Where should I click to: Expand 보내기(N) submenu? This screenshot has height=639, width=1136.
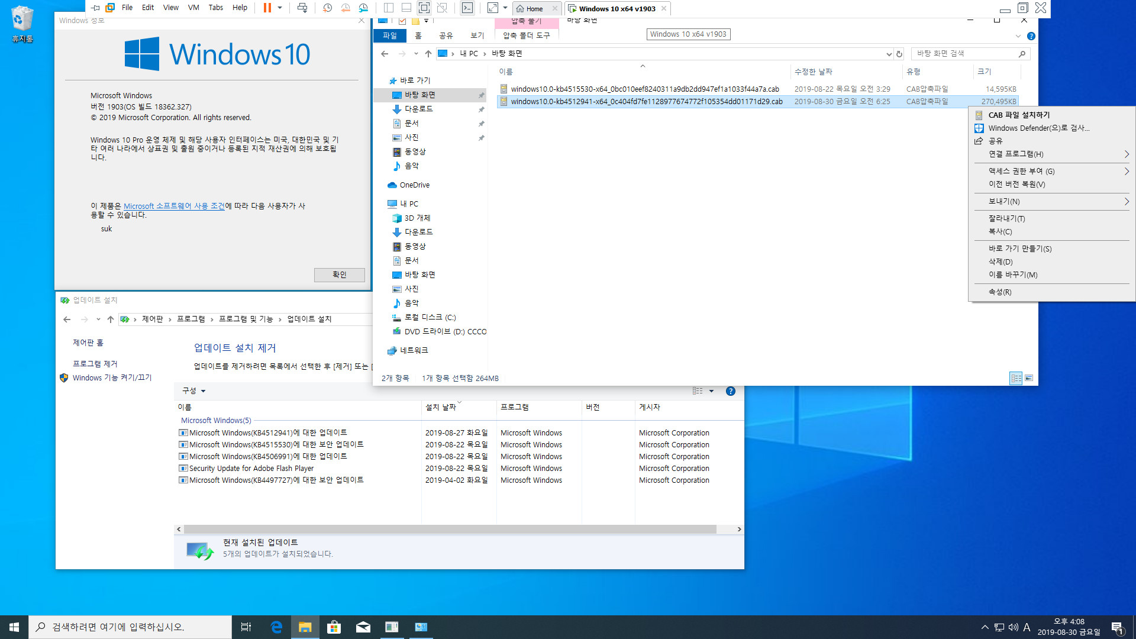coord(1051,202)
